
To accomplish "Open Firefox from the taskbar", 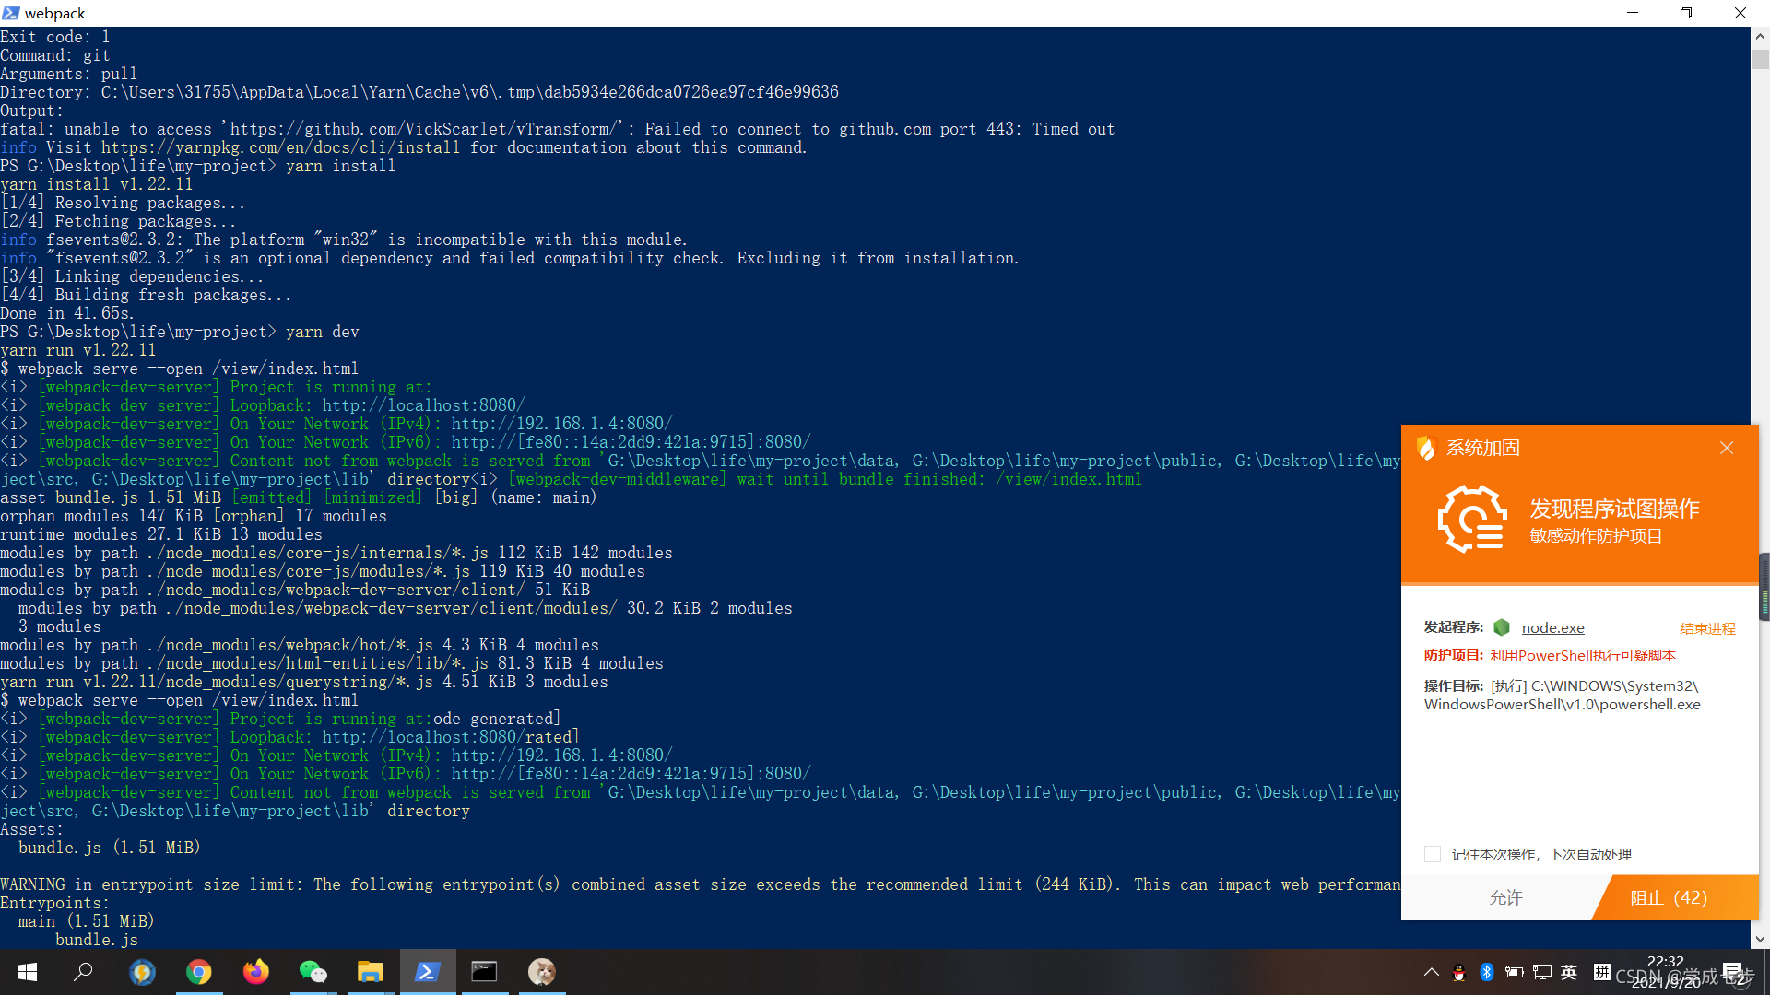I will click(255, 972).
